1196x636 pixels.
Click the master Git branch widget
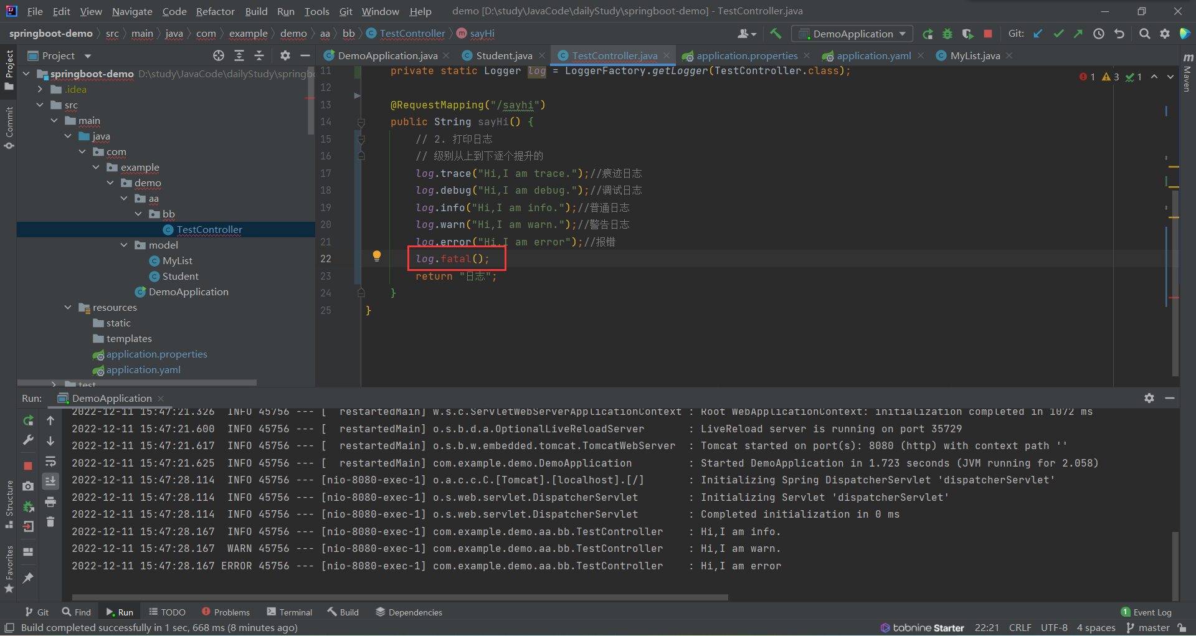click(1148, 627)
